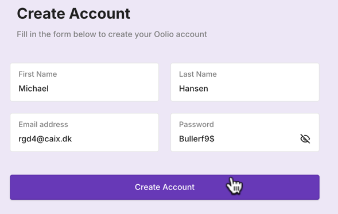The width and height of the screenshot is (338, 214).
Task: Click the bold "Create Account" page heading
Action: point(73,14)
